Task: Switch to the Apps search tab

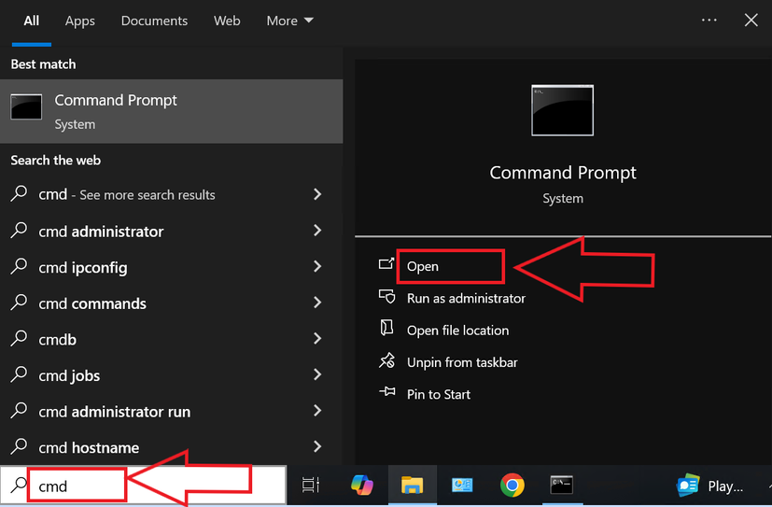Action: [79, 21]
